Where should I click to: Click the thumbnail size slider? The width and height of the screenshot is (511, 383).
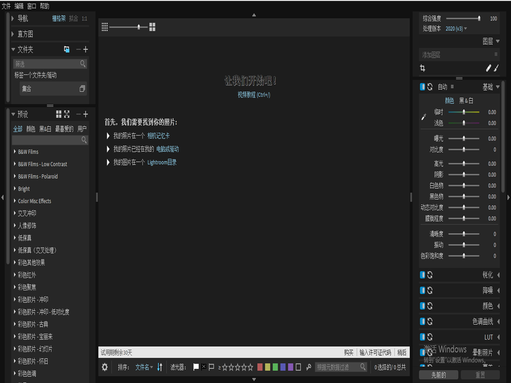(x=130, y=27)
